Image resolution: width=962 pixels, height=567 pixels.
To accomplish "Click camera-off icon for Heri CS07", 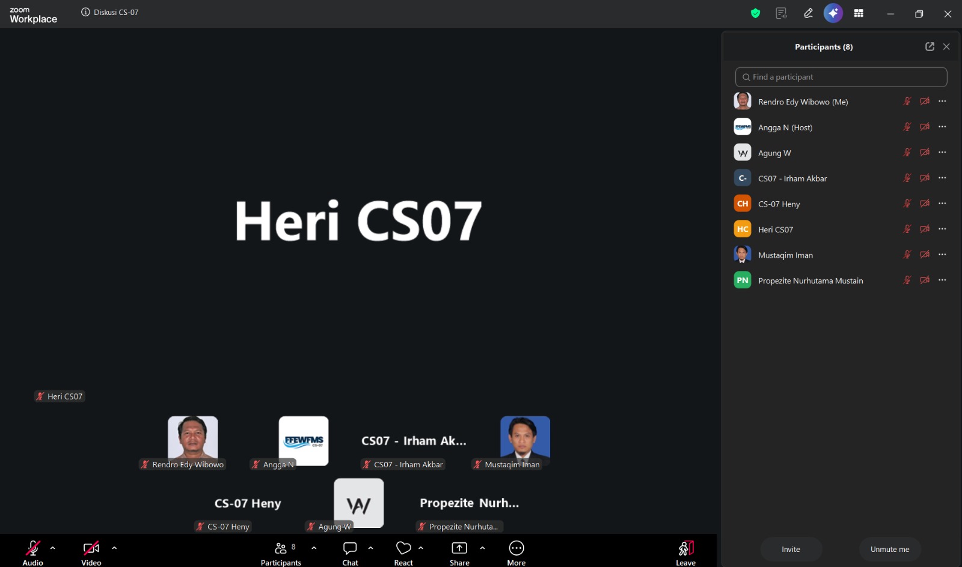I will [x=925, y=229].
